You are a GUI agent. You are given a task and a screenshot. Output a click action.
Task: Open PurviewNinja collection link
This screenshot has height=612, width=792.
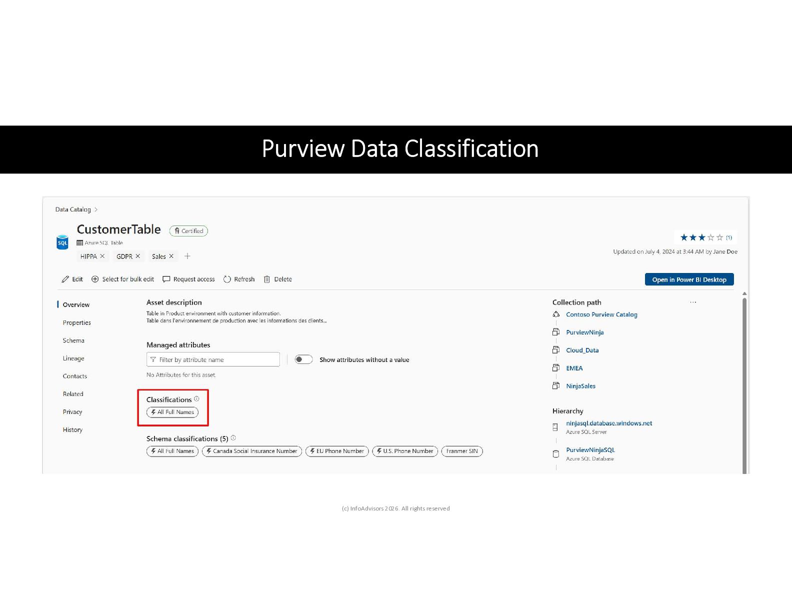pyautogui.click(x=585, y=332)
